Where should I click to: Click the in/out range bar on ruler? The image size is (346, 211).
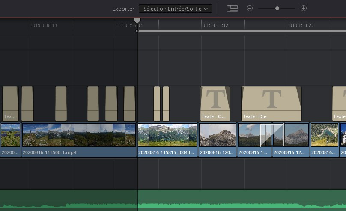(242, 31)
